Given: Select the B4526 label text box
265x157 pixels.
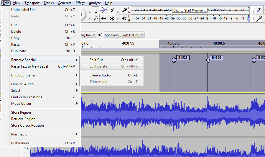Looking at the screenshot, I should point(216,58).
